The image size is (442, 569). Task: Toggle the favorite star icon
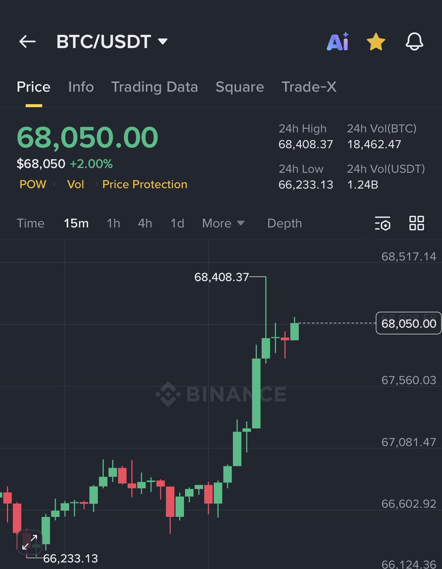click(x=376, y=42)
